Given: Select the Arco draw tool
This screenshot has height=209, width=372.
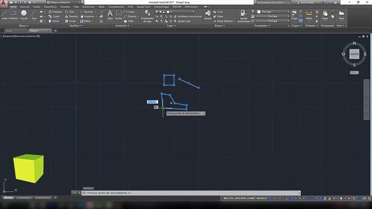Looking at the screenshot, I should [34, 15].
